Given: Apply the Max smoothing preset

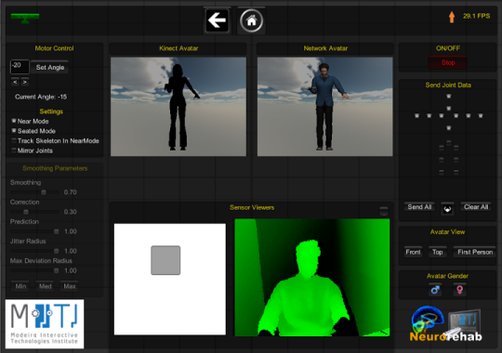Looking at the screenshot, I should click(x=70, y=286).
